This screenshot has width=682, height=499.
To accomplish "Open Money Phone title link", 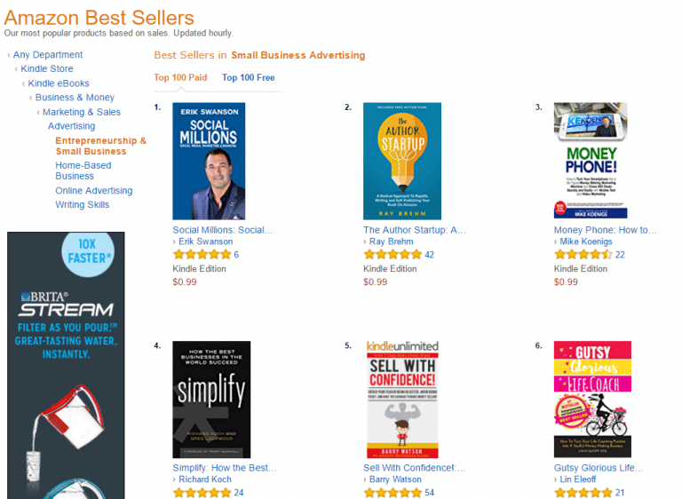I will pos(605,230).
